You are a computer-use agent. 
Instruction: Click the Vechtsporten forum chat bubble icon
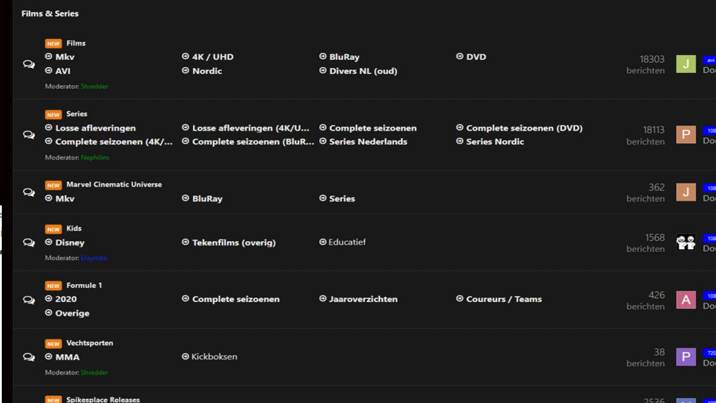coord(29,357)
